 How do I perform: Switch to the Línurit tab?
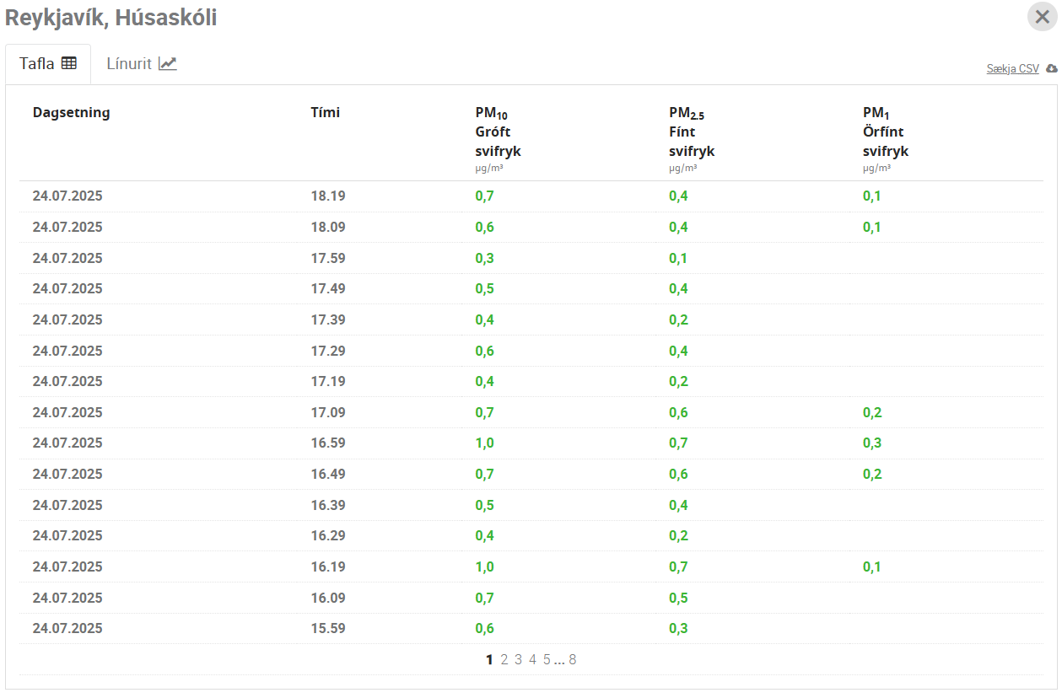pos(141,63)
